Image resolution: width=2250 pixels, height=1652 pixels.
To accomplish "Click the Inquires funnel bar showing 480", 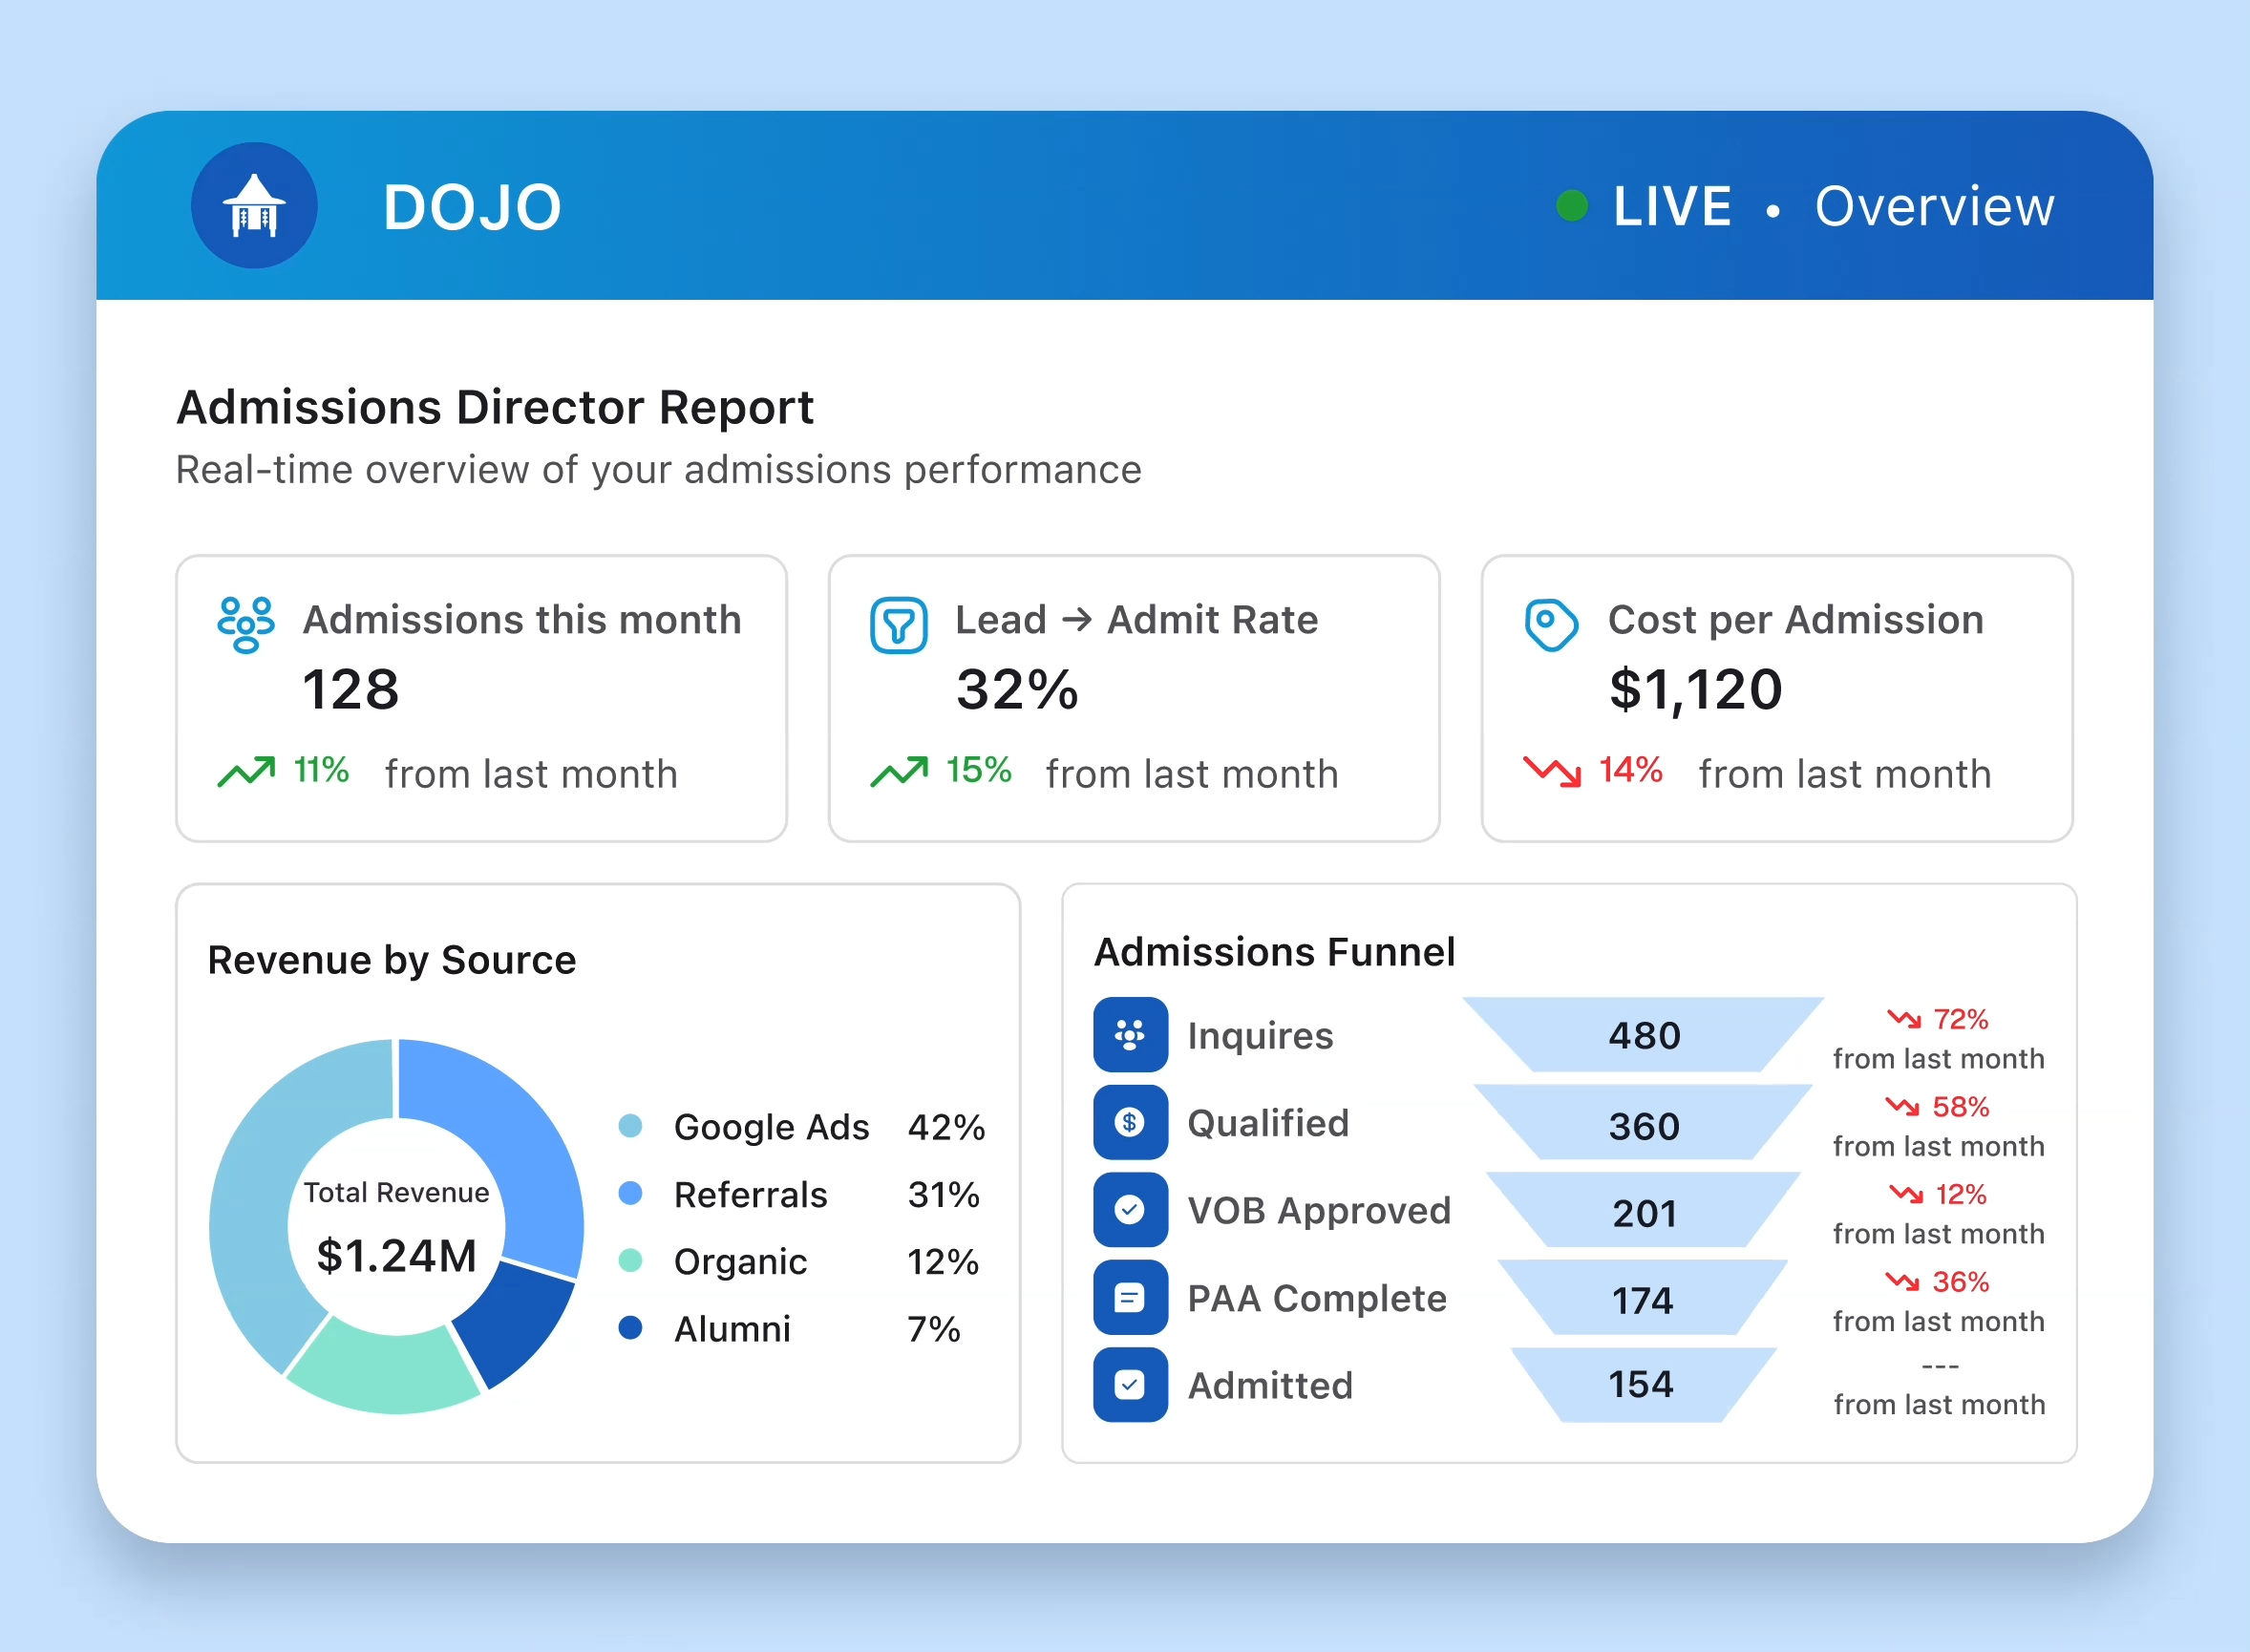I will tap(1644, 1035).
